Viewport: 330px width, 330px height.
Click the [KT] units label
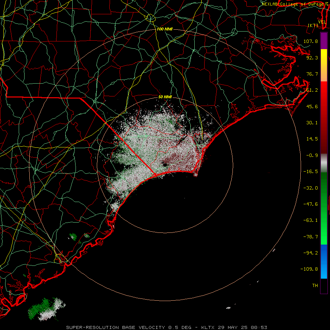pos(313,25)
